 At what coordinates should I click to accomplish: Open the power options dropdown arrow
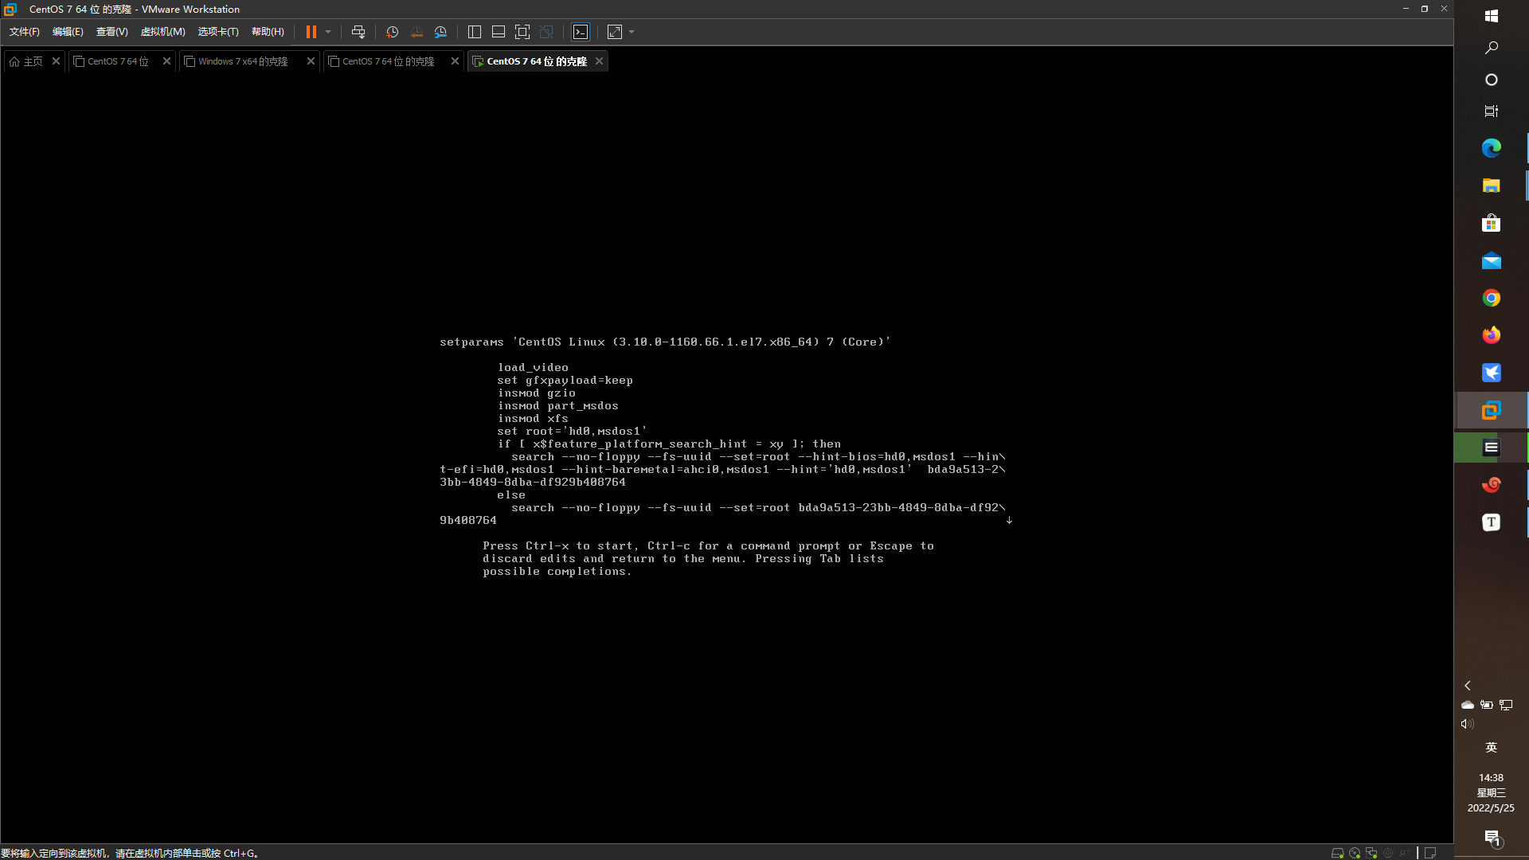[x=328, y=32]
